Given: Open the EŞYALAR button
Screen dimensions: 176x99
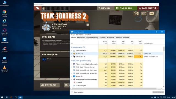Looking at the screenshot, I should (x=50, y=85).
